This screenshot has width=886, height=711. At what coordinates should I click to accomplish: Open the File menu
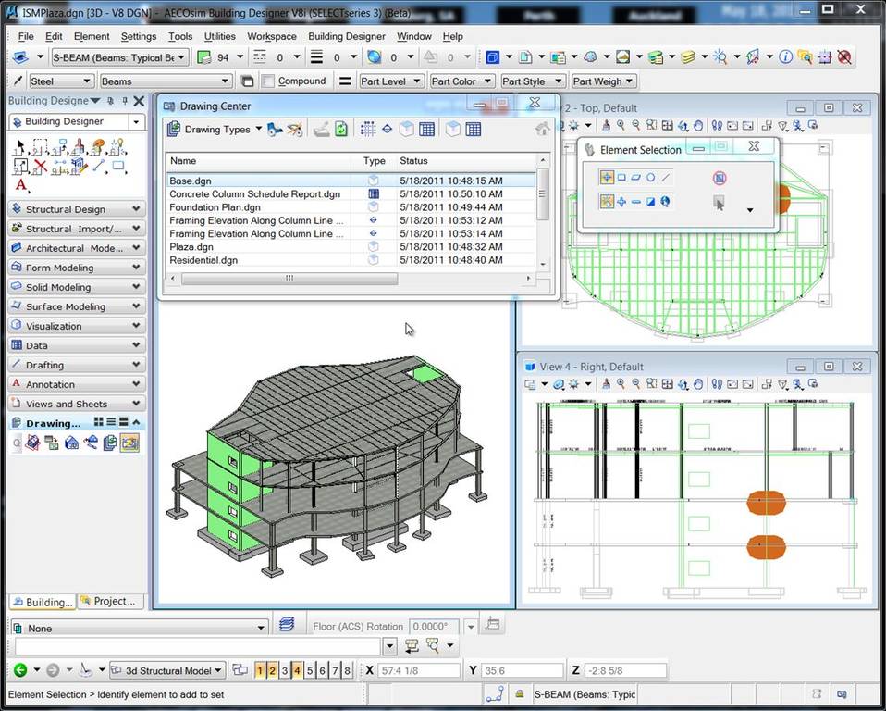pos(26,36)
